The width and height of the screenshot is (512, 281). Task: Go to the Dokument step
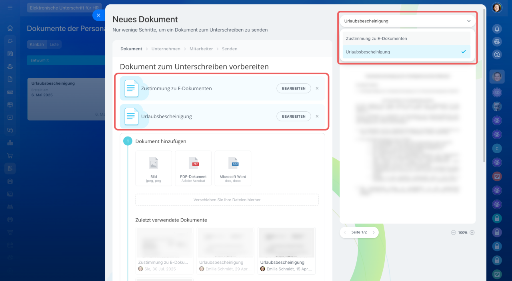pos(131,49)
